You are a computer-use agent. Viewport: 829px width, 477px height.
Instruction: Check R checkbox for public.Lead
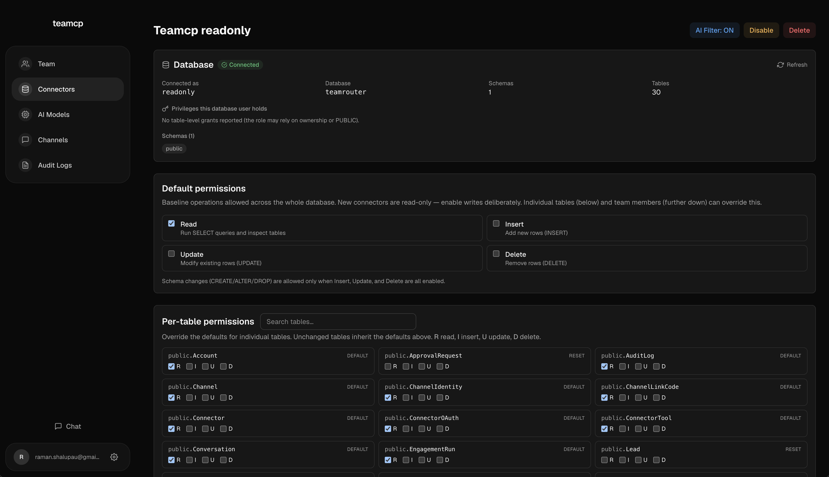[x=604, y=460]
